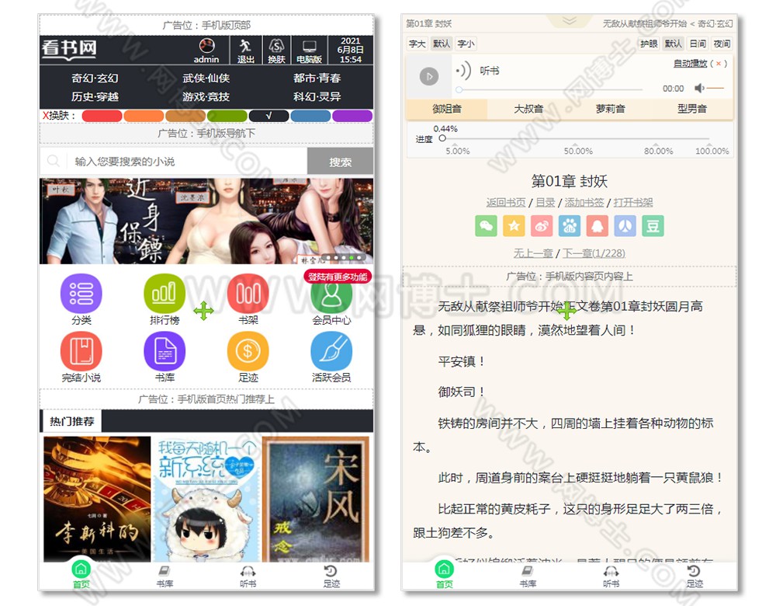Pick the red skin swatch
Image resolution: width=776 pixels, height=606 pixels.
tap(102, 116)
